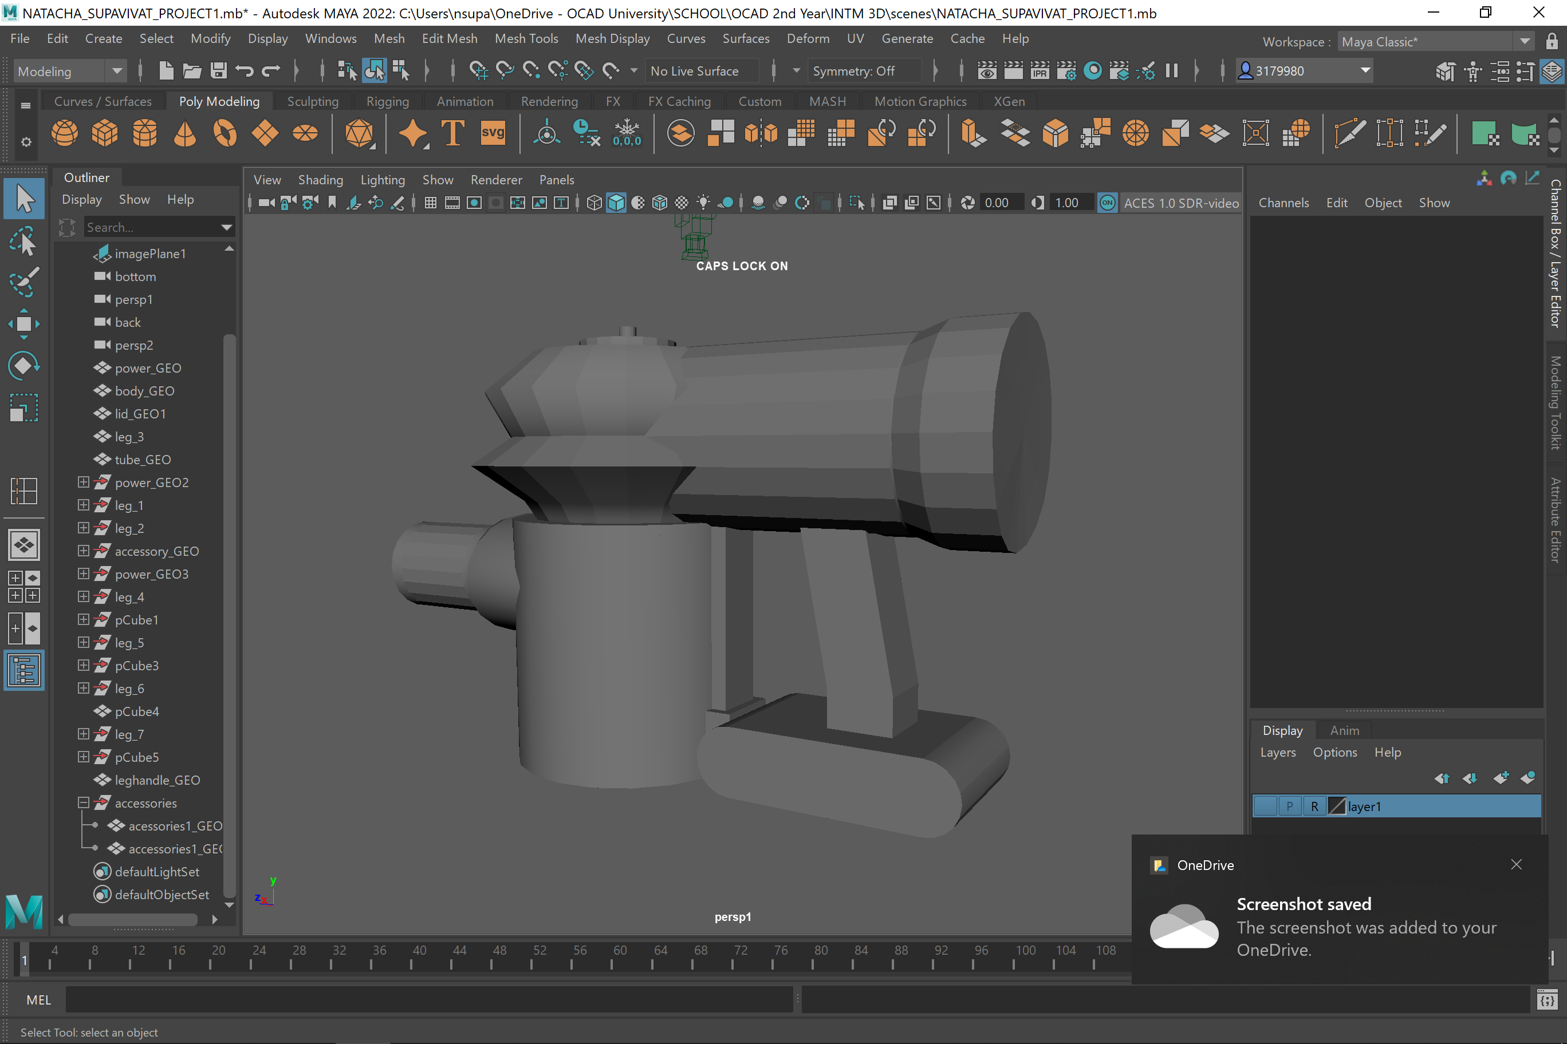The image size is (1567, 1044).
Task: Collapse the accessories group node
Action: point(83,803)
